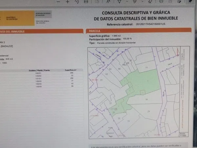Rotate the PDF page
This screenshot has width=197, height=148.
click(x=77, y=2)
